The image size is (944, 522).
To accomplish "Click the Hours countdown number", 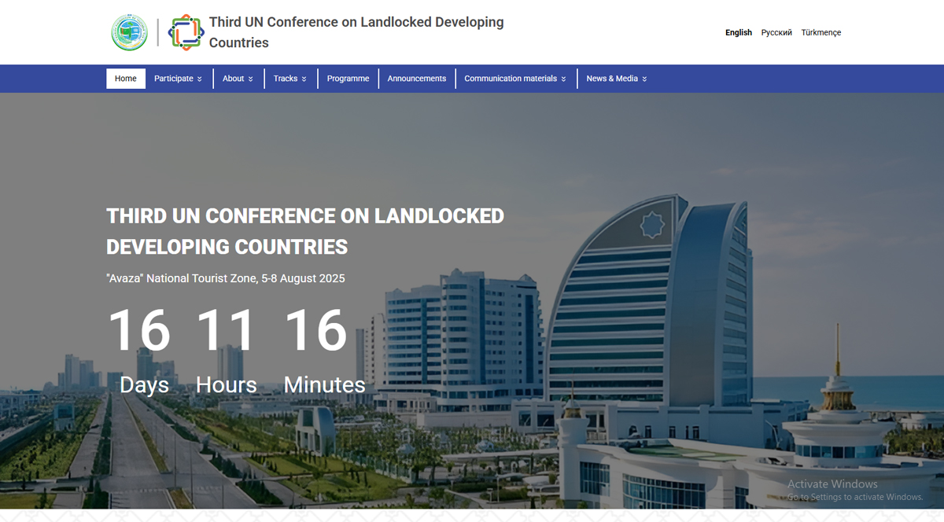I will tap(227, 330).
